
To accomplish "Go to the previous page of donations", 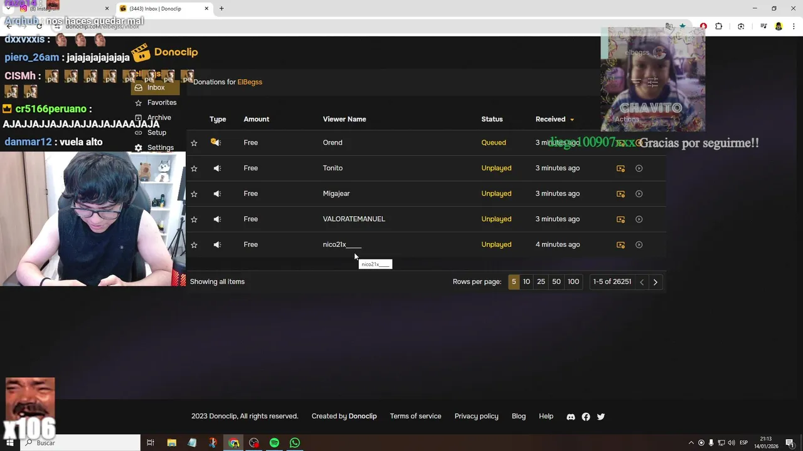I will click(642, 283).
